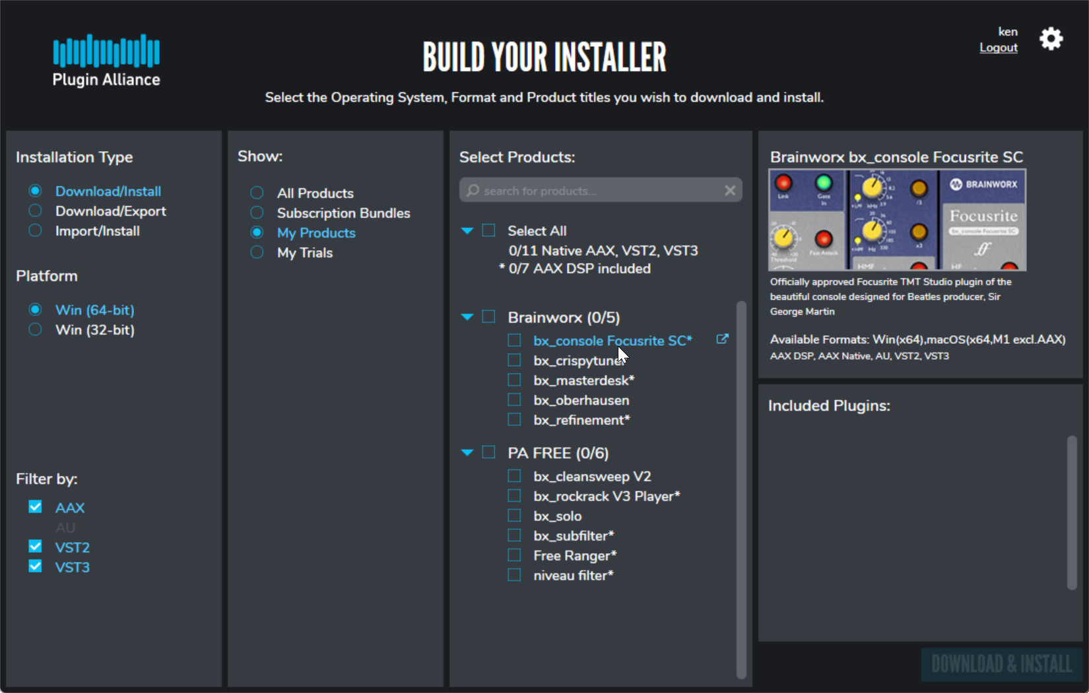Focus the search for products field
Viewport: 1089px width, 693px height.
[x=601, y=191]
